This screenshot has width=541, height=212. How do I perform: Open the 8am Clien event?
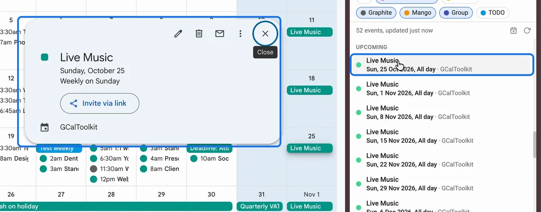(160, 169)
